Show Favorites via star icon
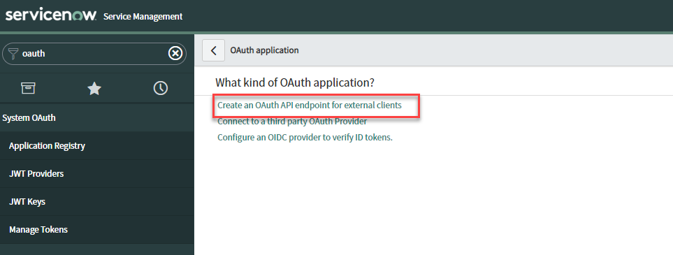The image size is (673, 255). coord(94,89)
